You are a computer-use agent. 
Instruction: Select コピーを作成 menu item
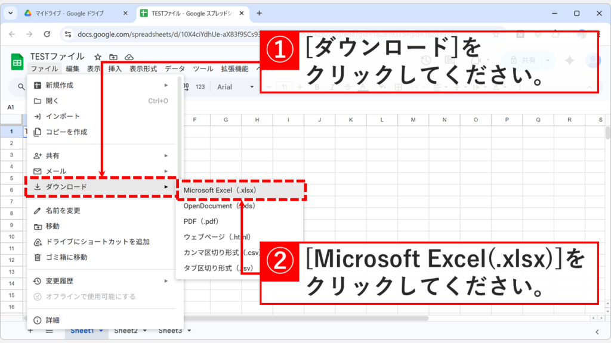click(101, 132)
